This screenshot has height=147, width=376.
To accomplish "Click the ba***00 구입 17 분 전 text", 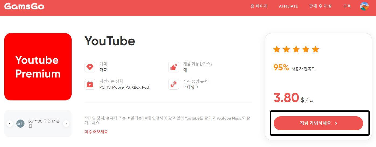I will (x=44, y=124).
